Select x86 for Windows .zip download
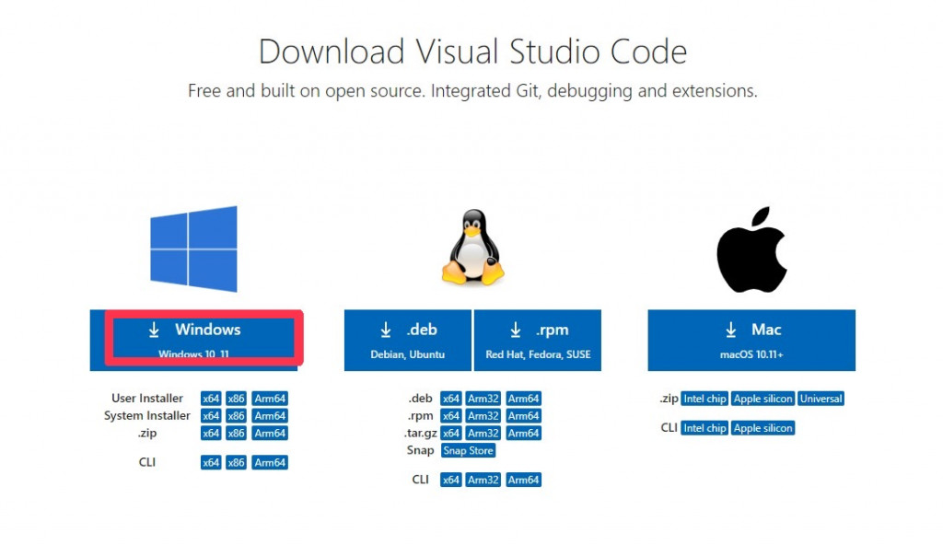Image resolution: width=943 pixels, height=545 pixels. click(x=237, y=433)
